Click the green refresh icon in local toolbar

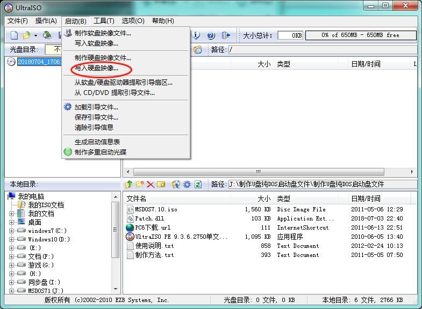coord(198,185)
